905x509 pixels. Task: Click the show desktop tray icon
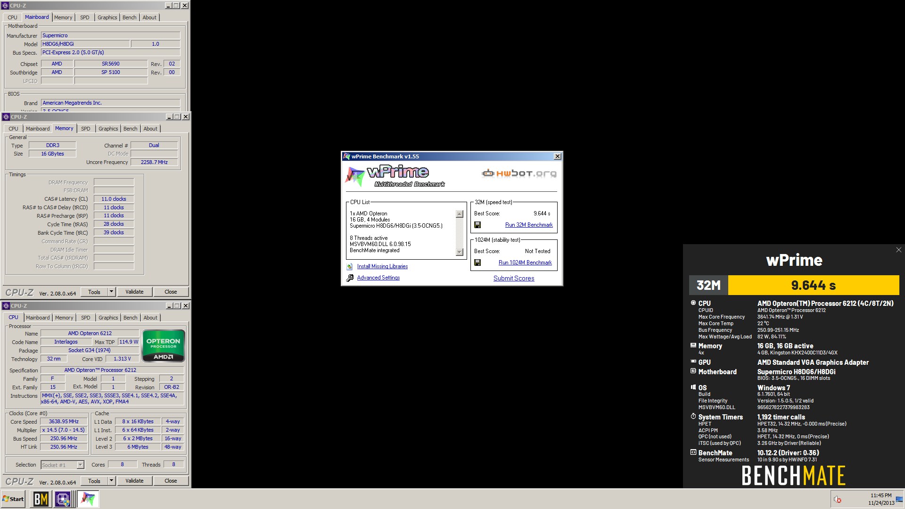900,499
